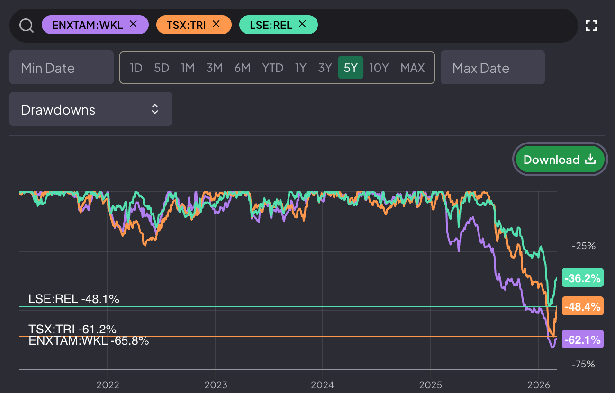Switch range to 3Y

coord(325,68)
